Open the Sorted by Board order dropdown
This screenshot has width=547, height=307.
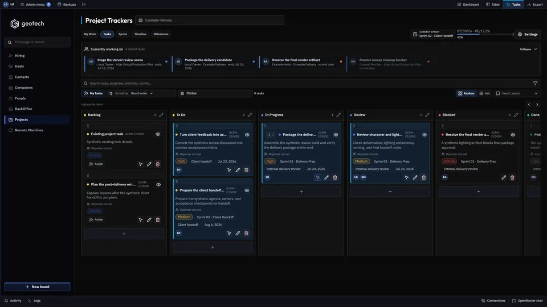(141, 93)
